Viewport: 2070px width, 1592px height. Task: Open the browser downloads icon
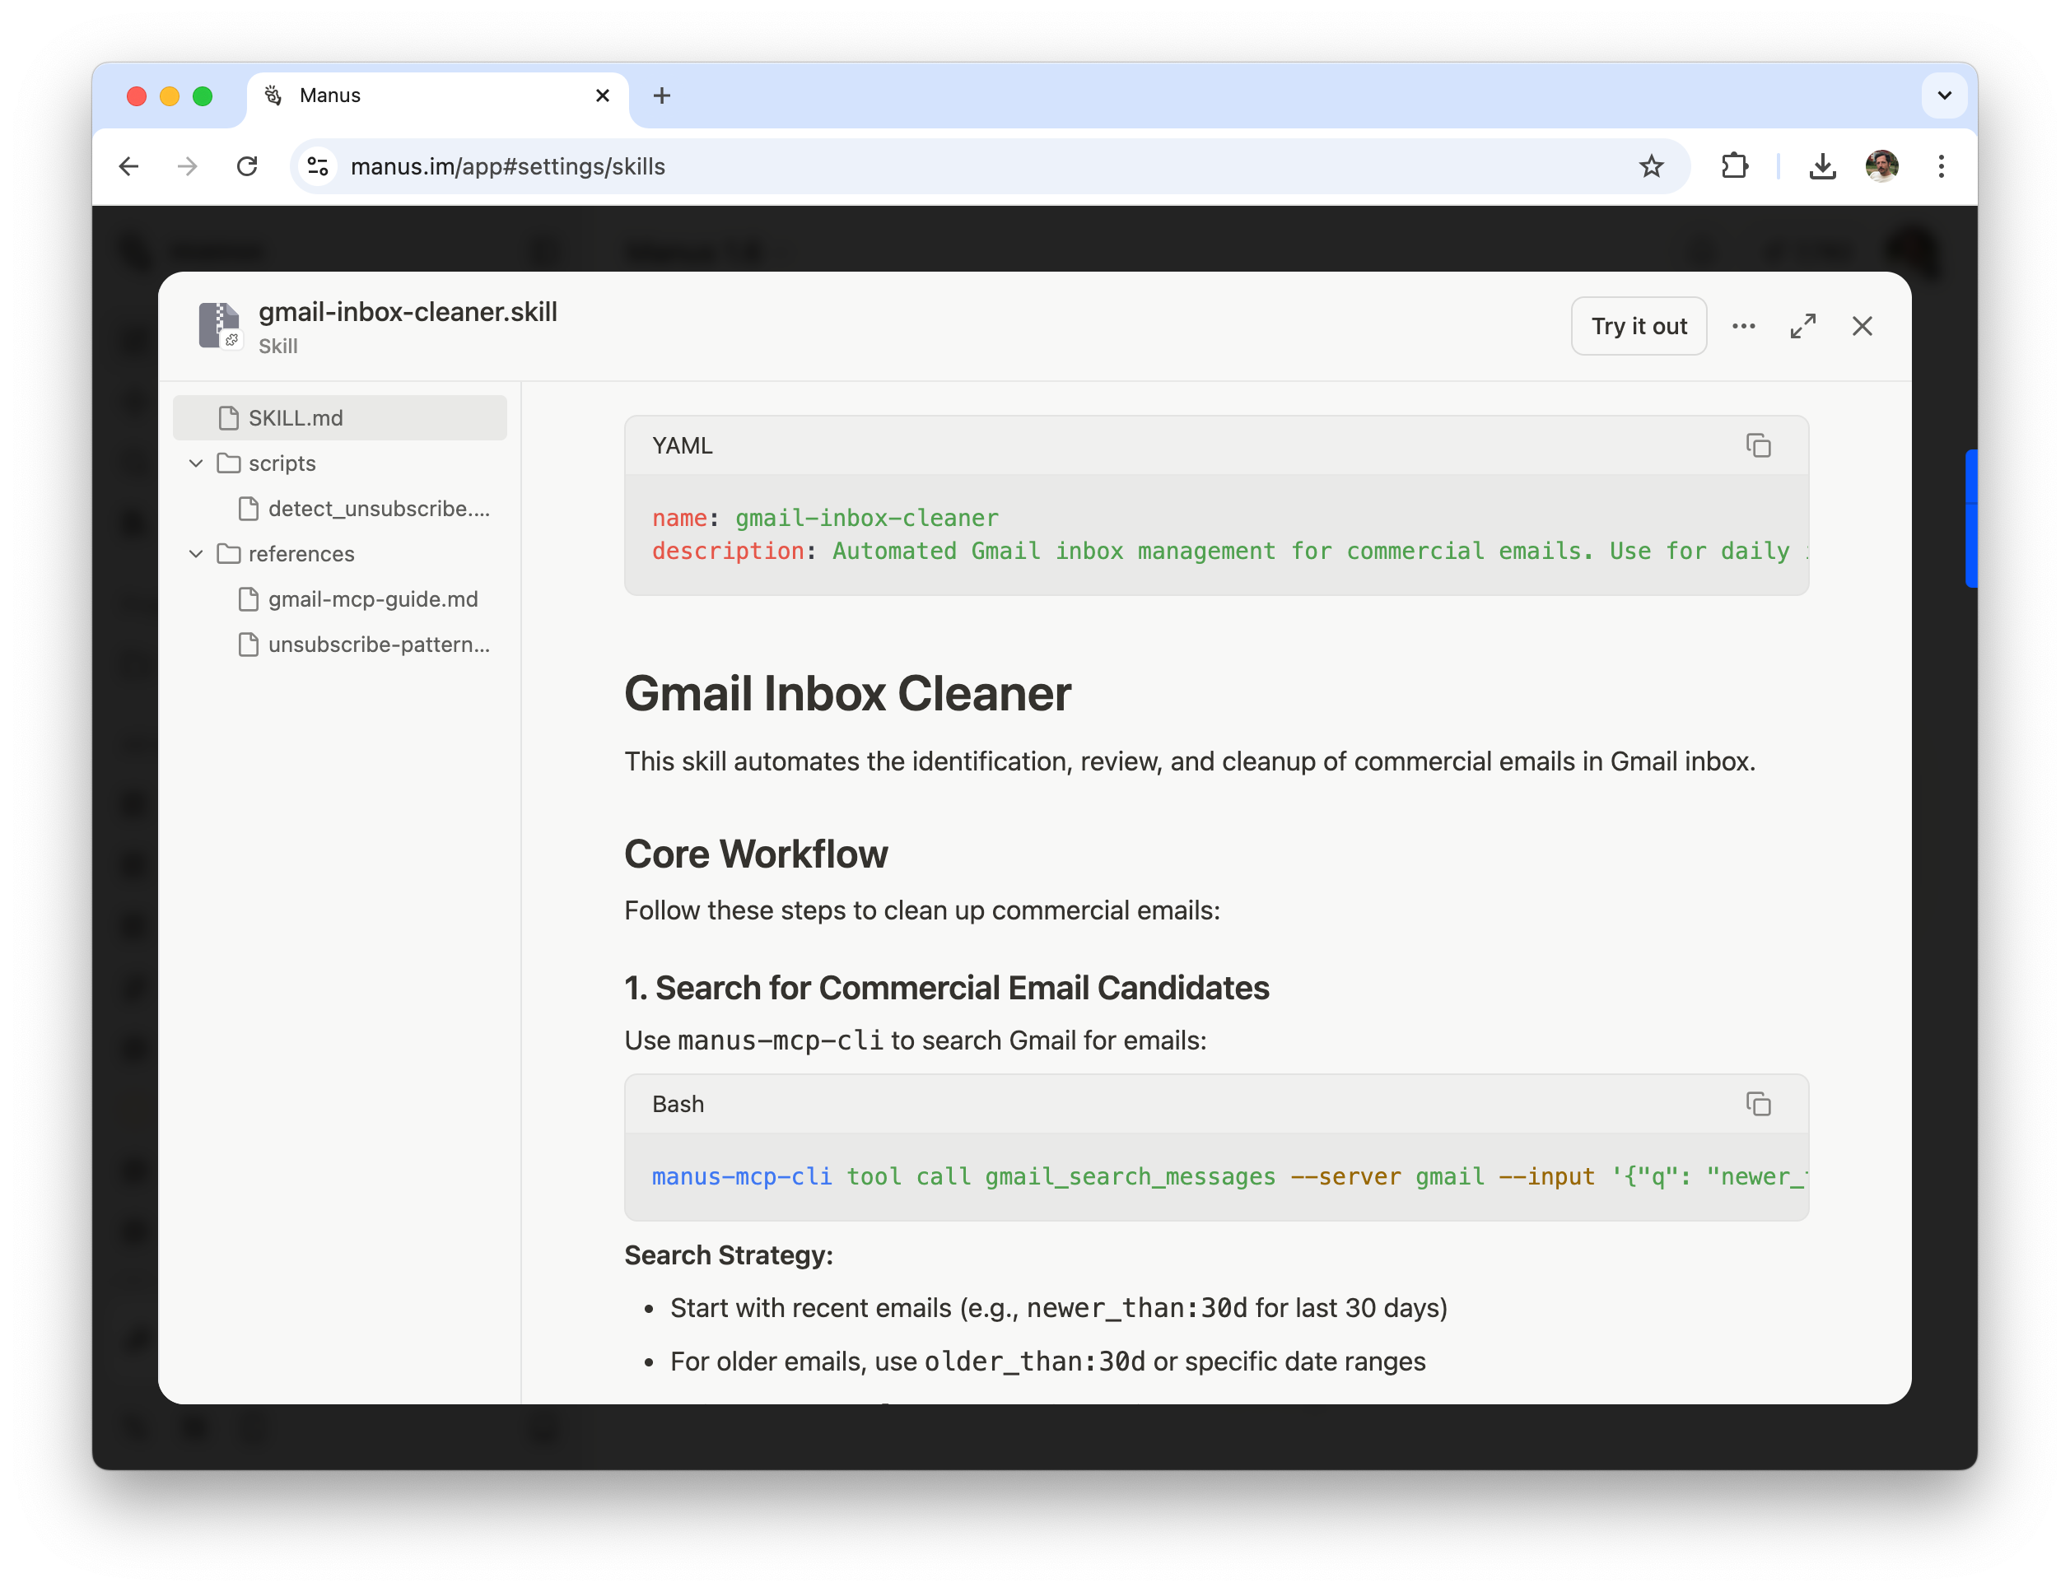[1821, 167]
